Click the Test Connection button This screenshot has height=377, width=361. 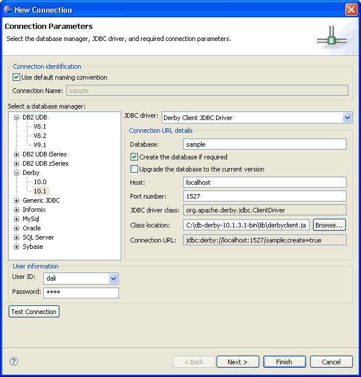click(34, 312)
